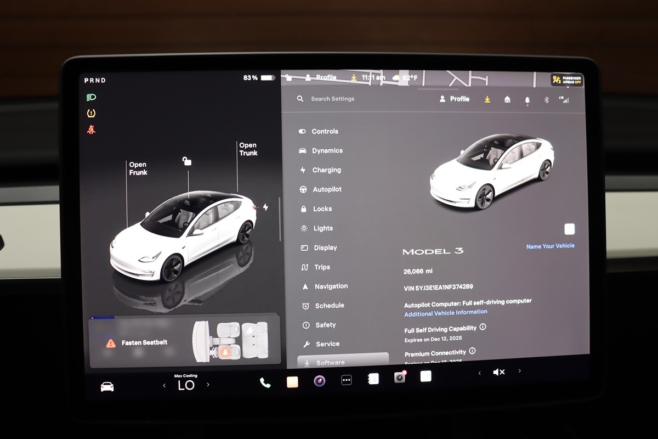Viewport: 658px width, 439px height.
Task: Tap the download arrow beside the clock
Action: (354, 78)
